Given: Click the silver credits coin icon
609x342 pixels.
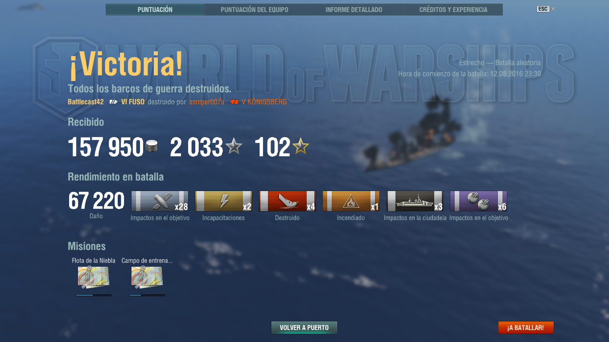Looking at the screenshot, I should [x=152, y=147].
